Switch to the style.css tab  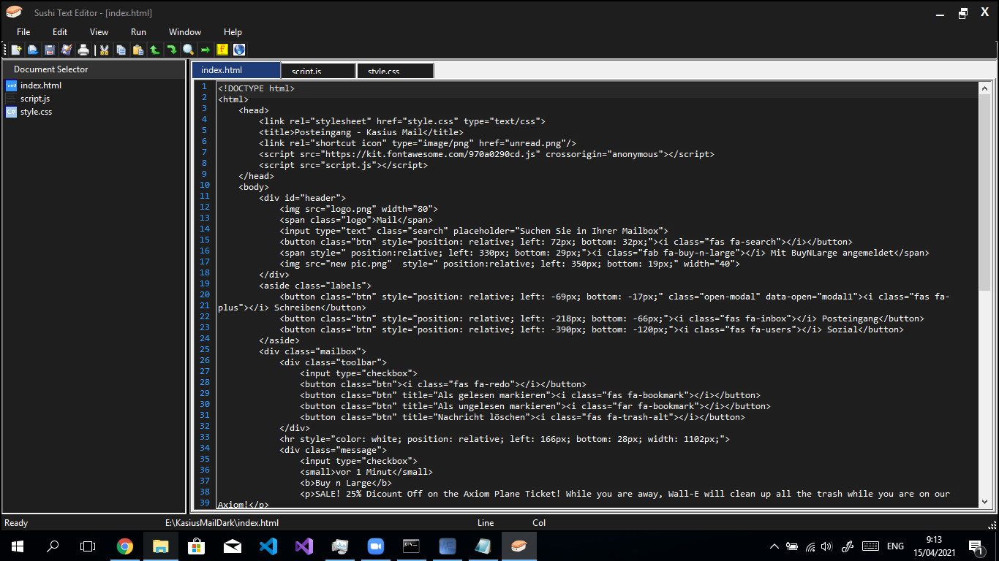tap(396, 71)
